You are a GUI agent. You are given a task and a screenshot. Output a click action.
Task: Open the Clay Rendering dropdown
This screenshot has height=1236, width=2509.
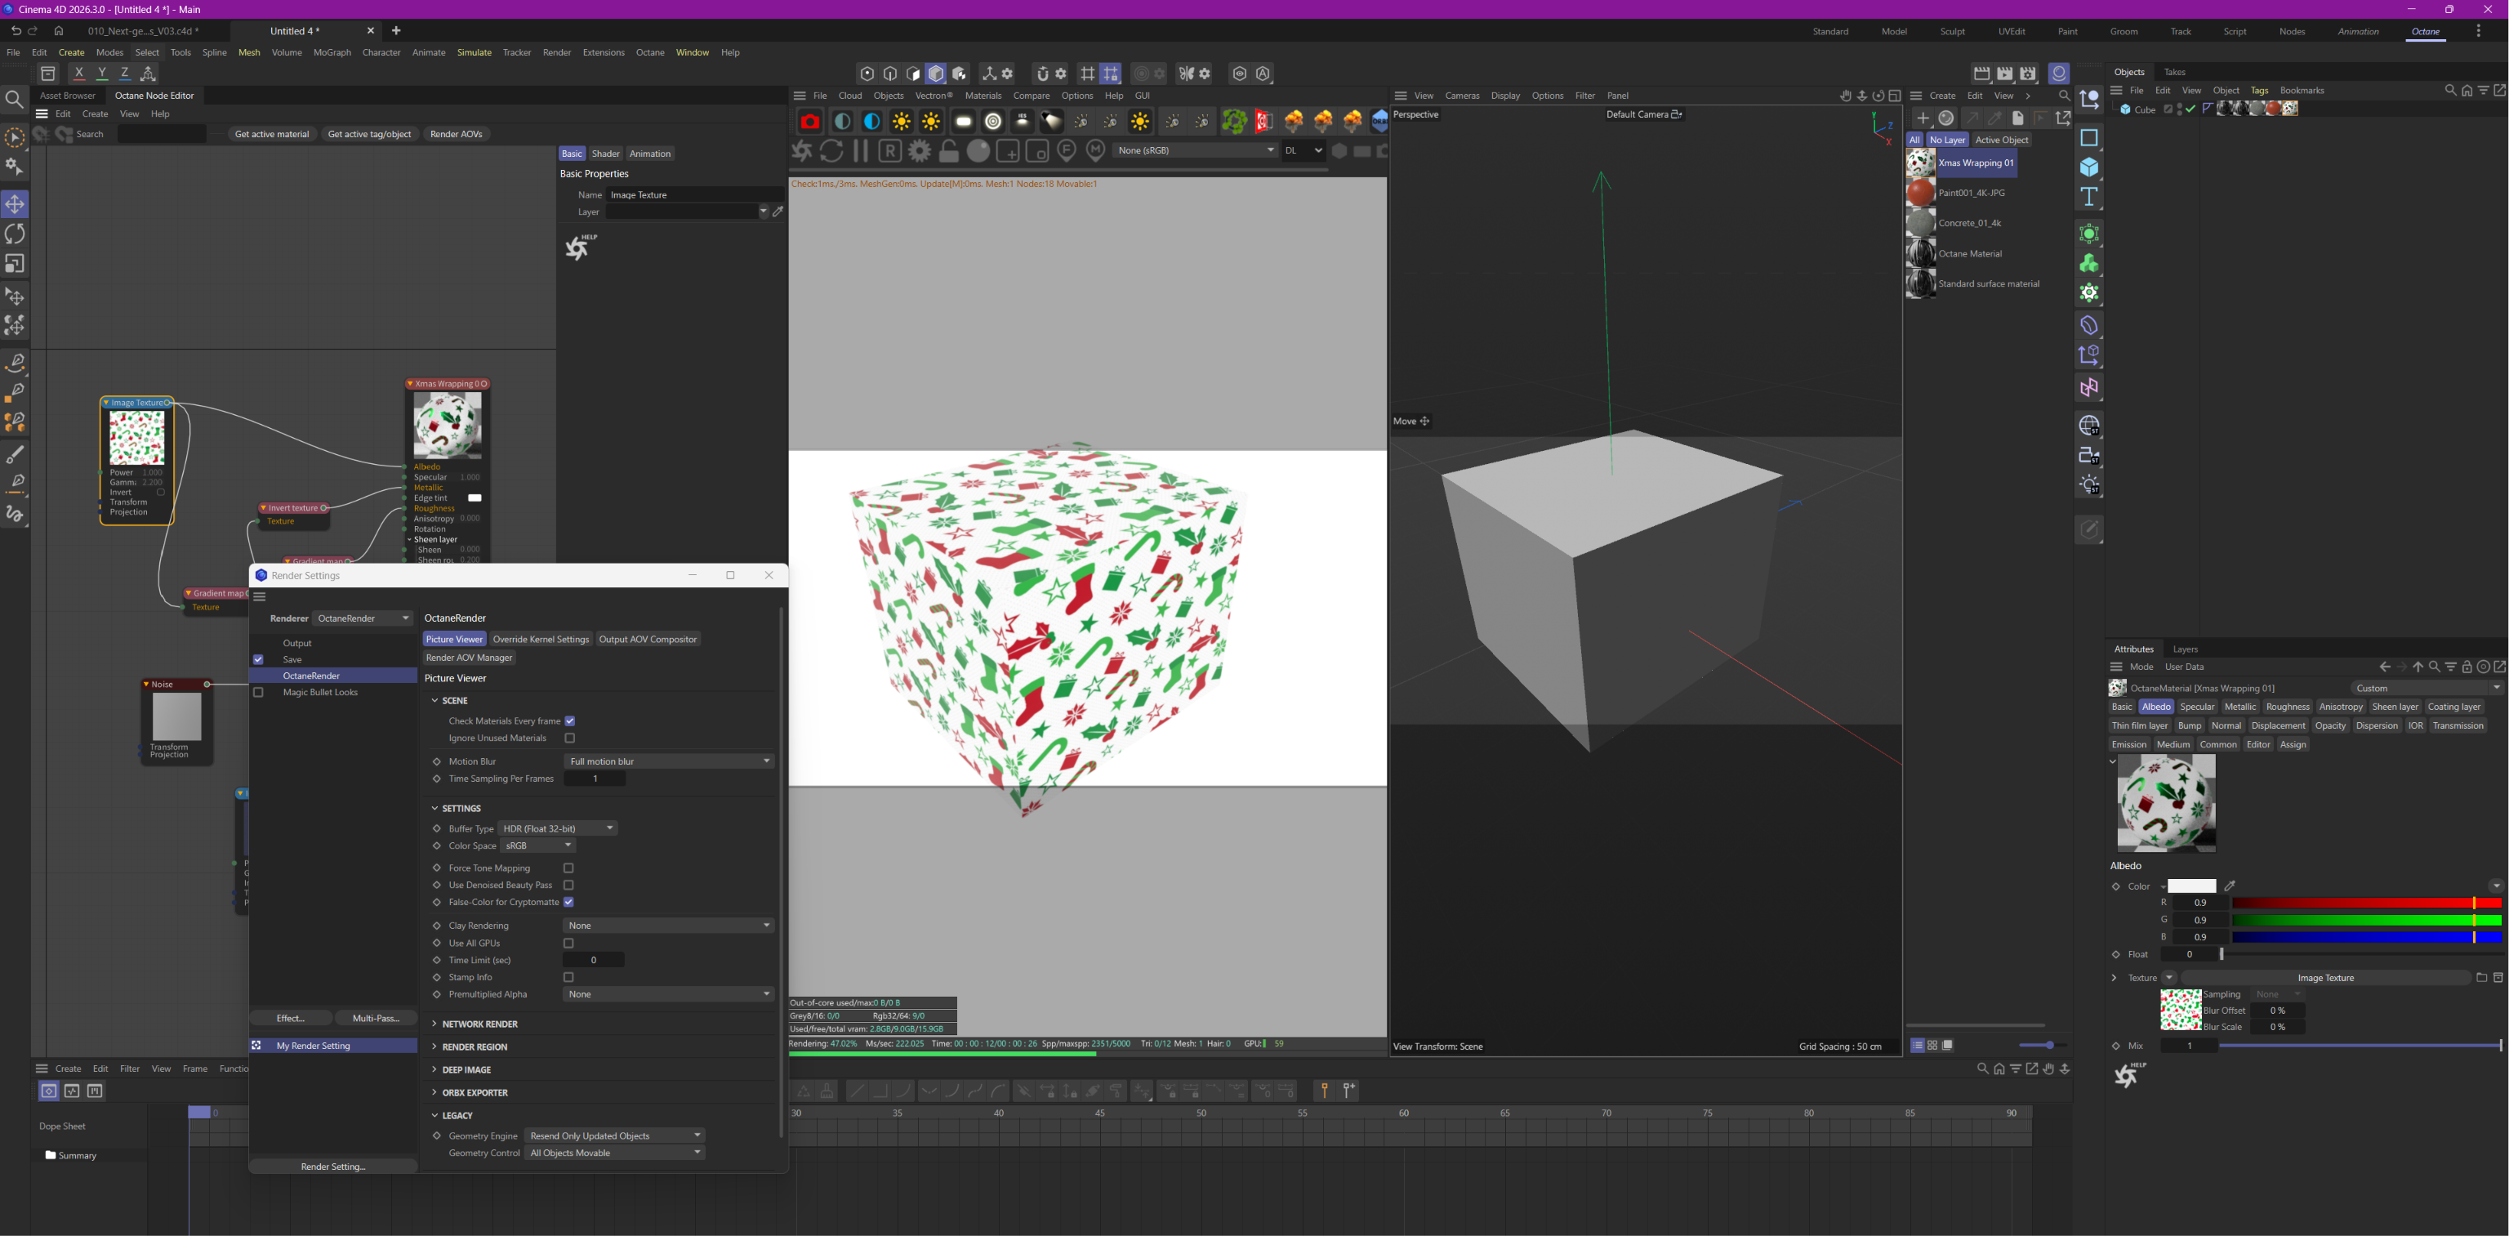point(669,926)
